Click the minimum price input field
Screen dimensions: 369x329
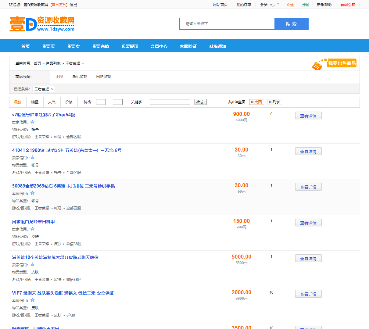tap(101, 102)
